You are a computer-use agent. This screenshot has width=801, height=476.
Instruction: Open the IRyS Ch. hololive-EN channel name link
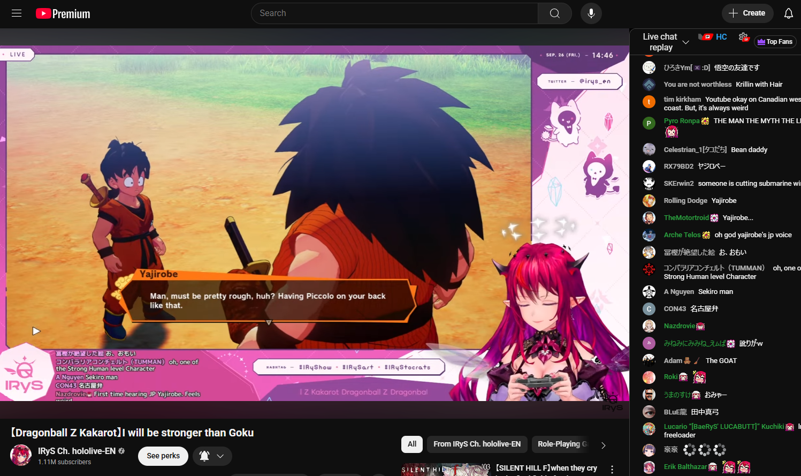[77, 451]
